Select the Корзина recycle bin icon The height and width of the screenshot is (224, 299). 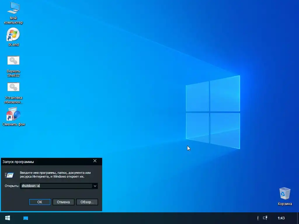point(285,197)
